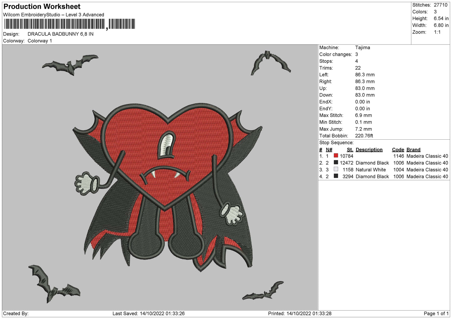Click the Height value 6.54 in
452x319 pixels.
coord(441,18)
